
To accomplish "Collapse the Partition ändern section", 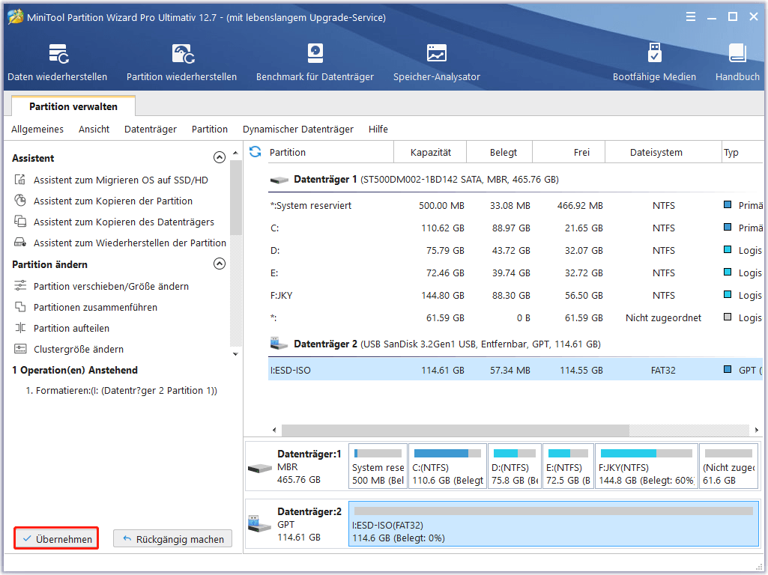I will click(x=220, y=264).
